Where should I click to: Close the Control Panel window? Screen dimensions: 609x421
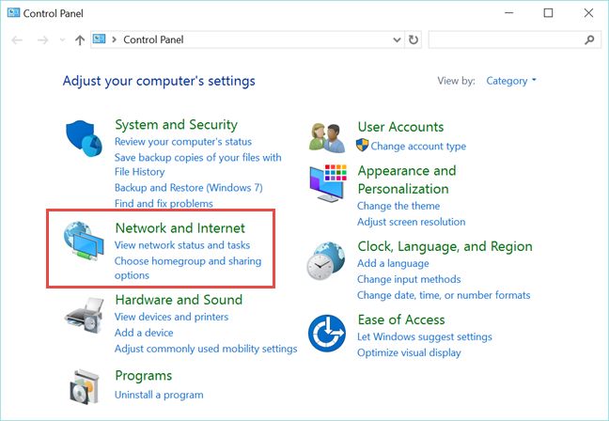[x=588, y=13]
